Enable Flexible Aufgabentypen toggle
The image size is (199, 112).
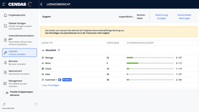tap(6, 93)
